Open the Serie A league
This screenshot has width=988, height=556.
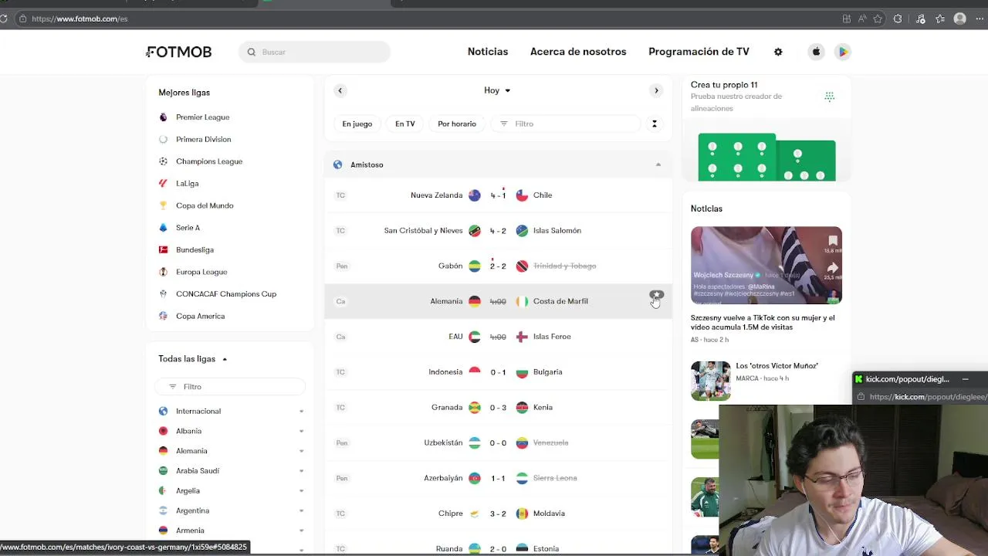point(188,228)
